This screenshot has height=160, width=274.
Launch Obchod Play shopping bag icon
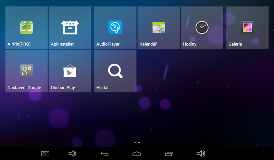coord(70,71)
